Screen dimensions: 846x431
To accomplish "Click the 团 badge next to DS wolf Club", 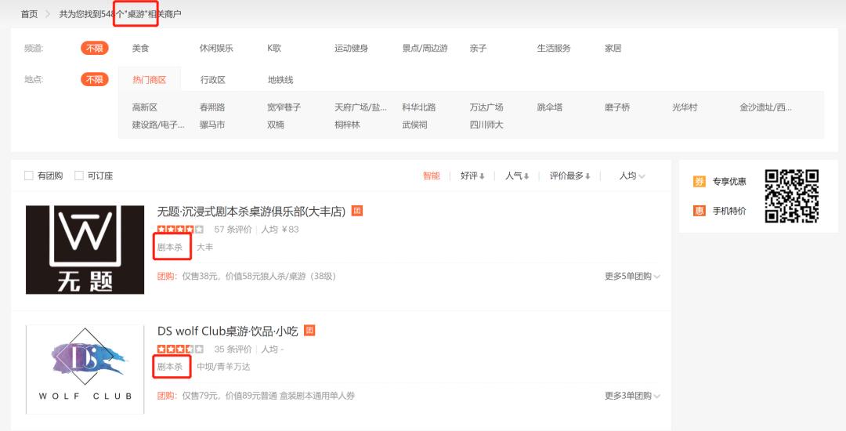I will pyautogui.click(x=309, y=330).
